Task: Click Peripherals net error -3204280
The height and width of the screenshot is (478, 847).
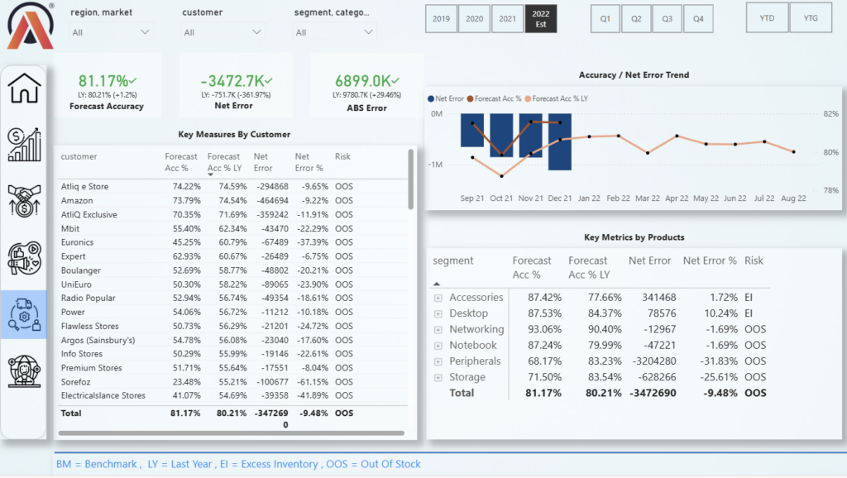Action: (x=653, y=361)
